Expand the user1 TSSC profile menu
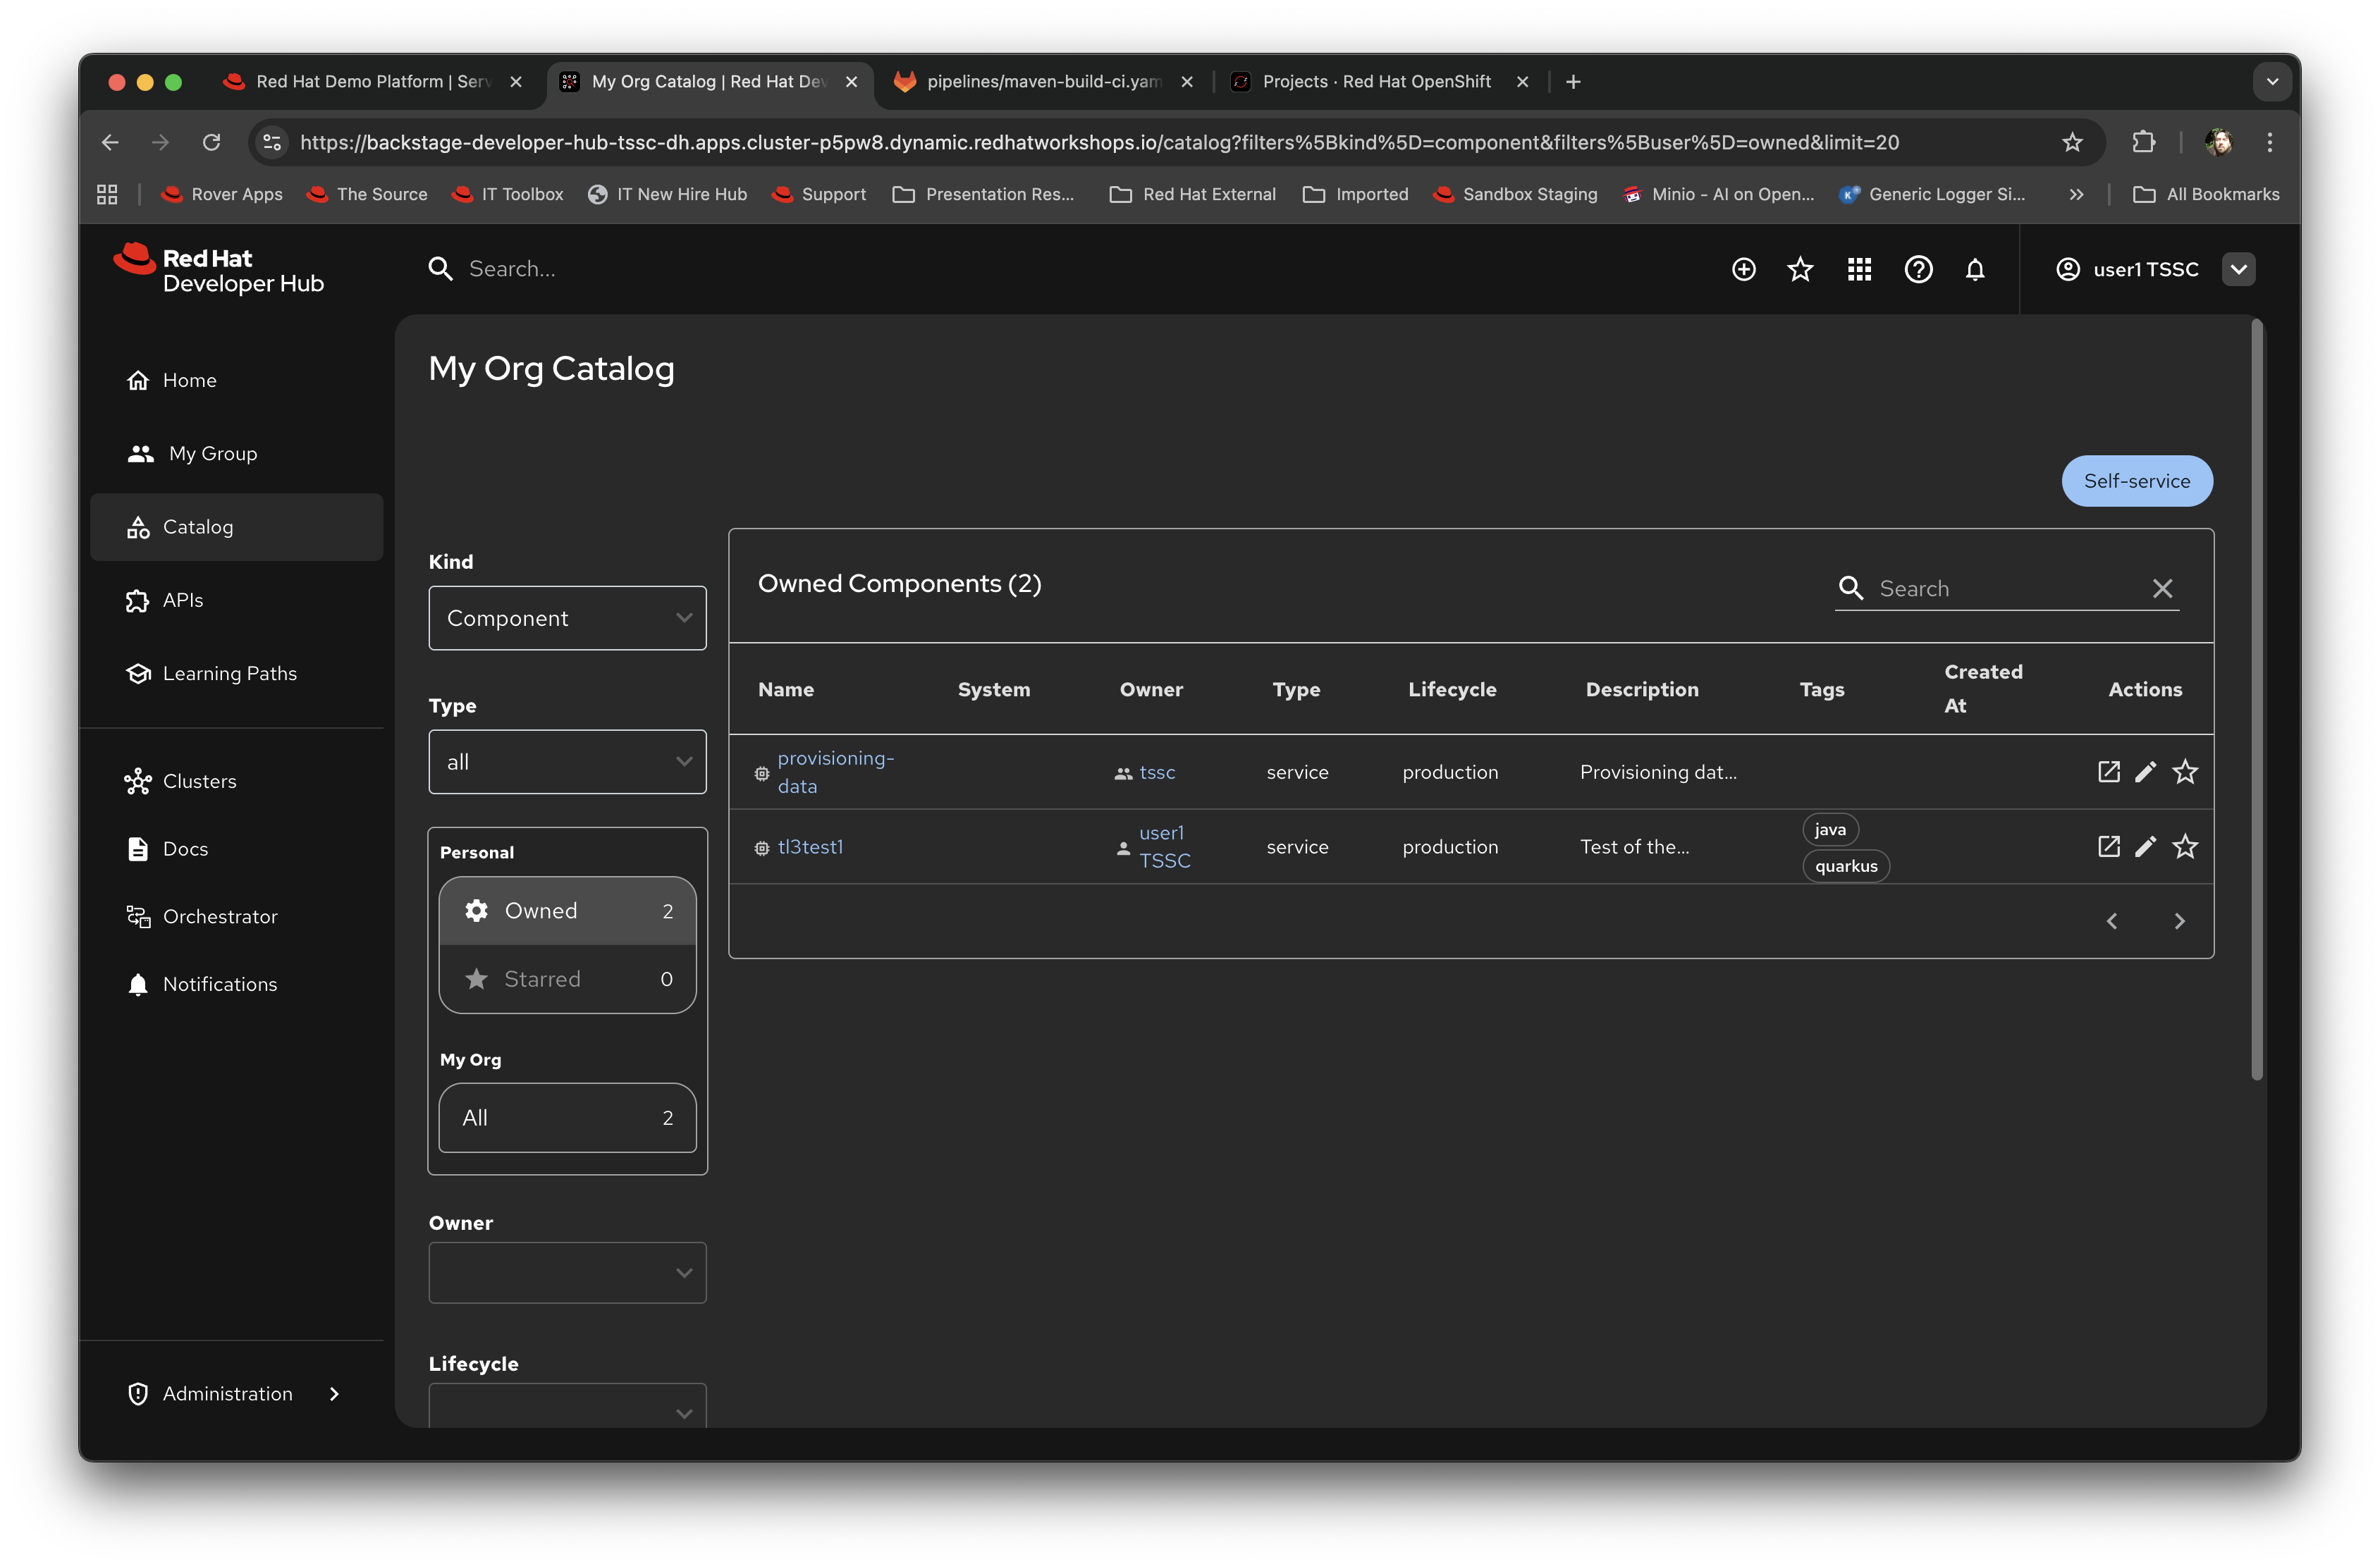 point(2238,269)
